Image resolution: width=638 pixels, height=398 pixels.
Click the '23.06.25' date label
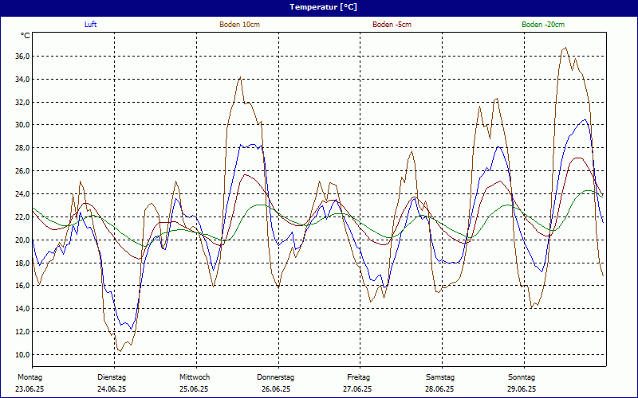click(x=30, y=389)
